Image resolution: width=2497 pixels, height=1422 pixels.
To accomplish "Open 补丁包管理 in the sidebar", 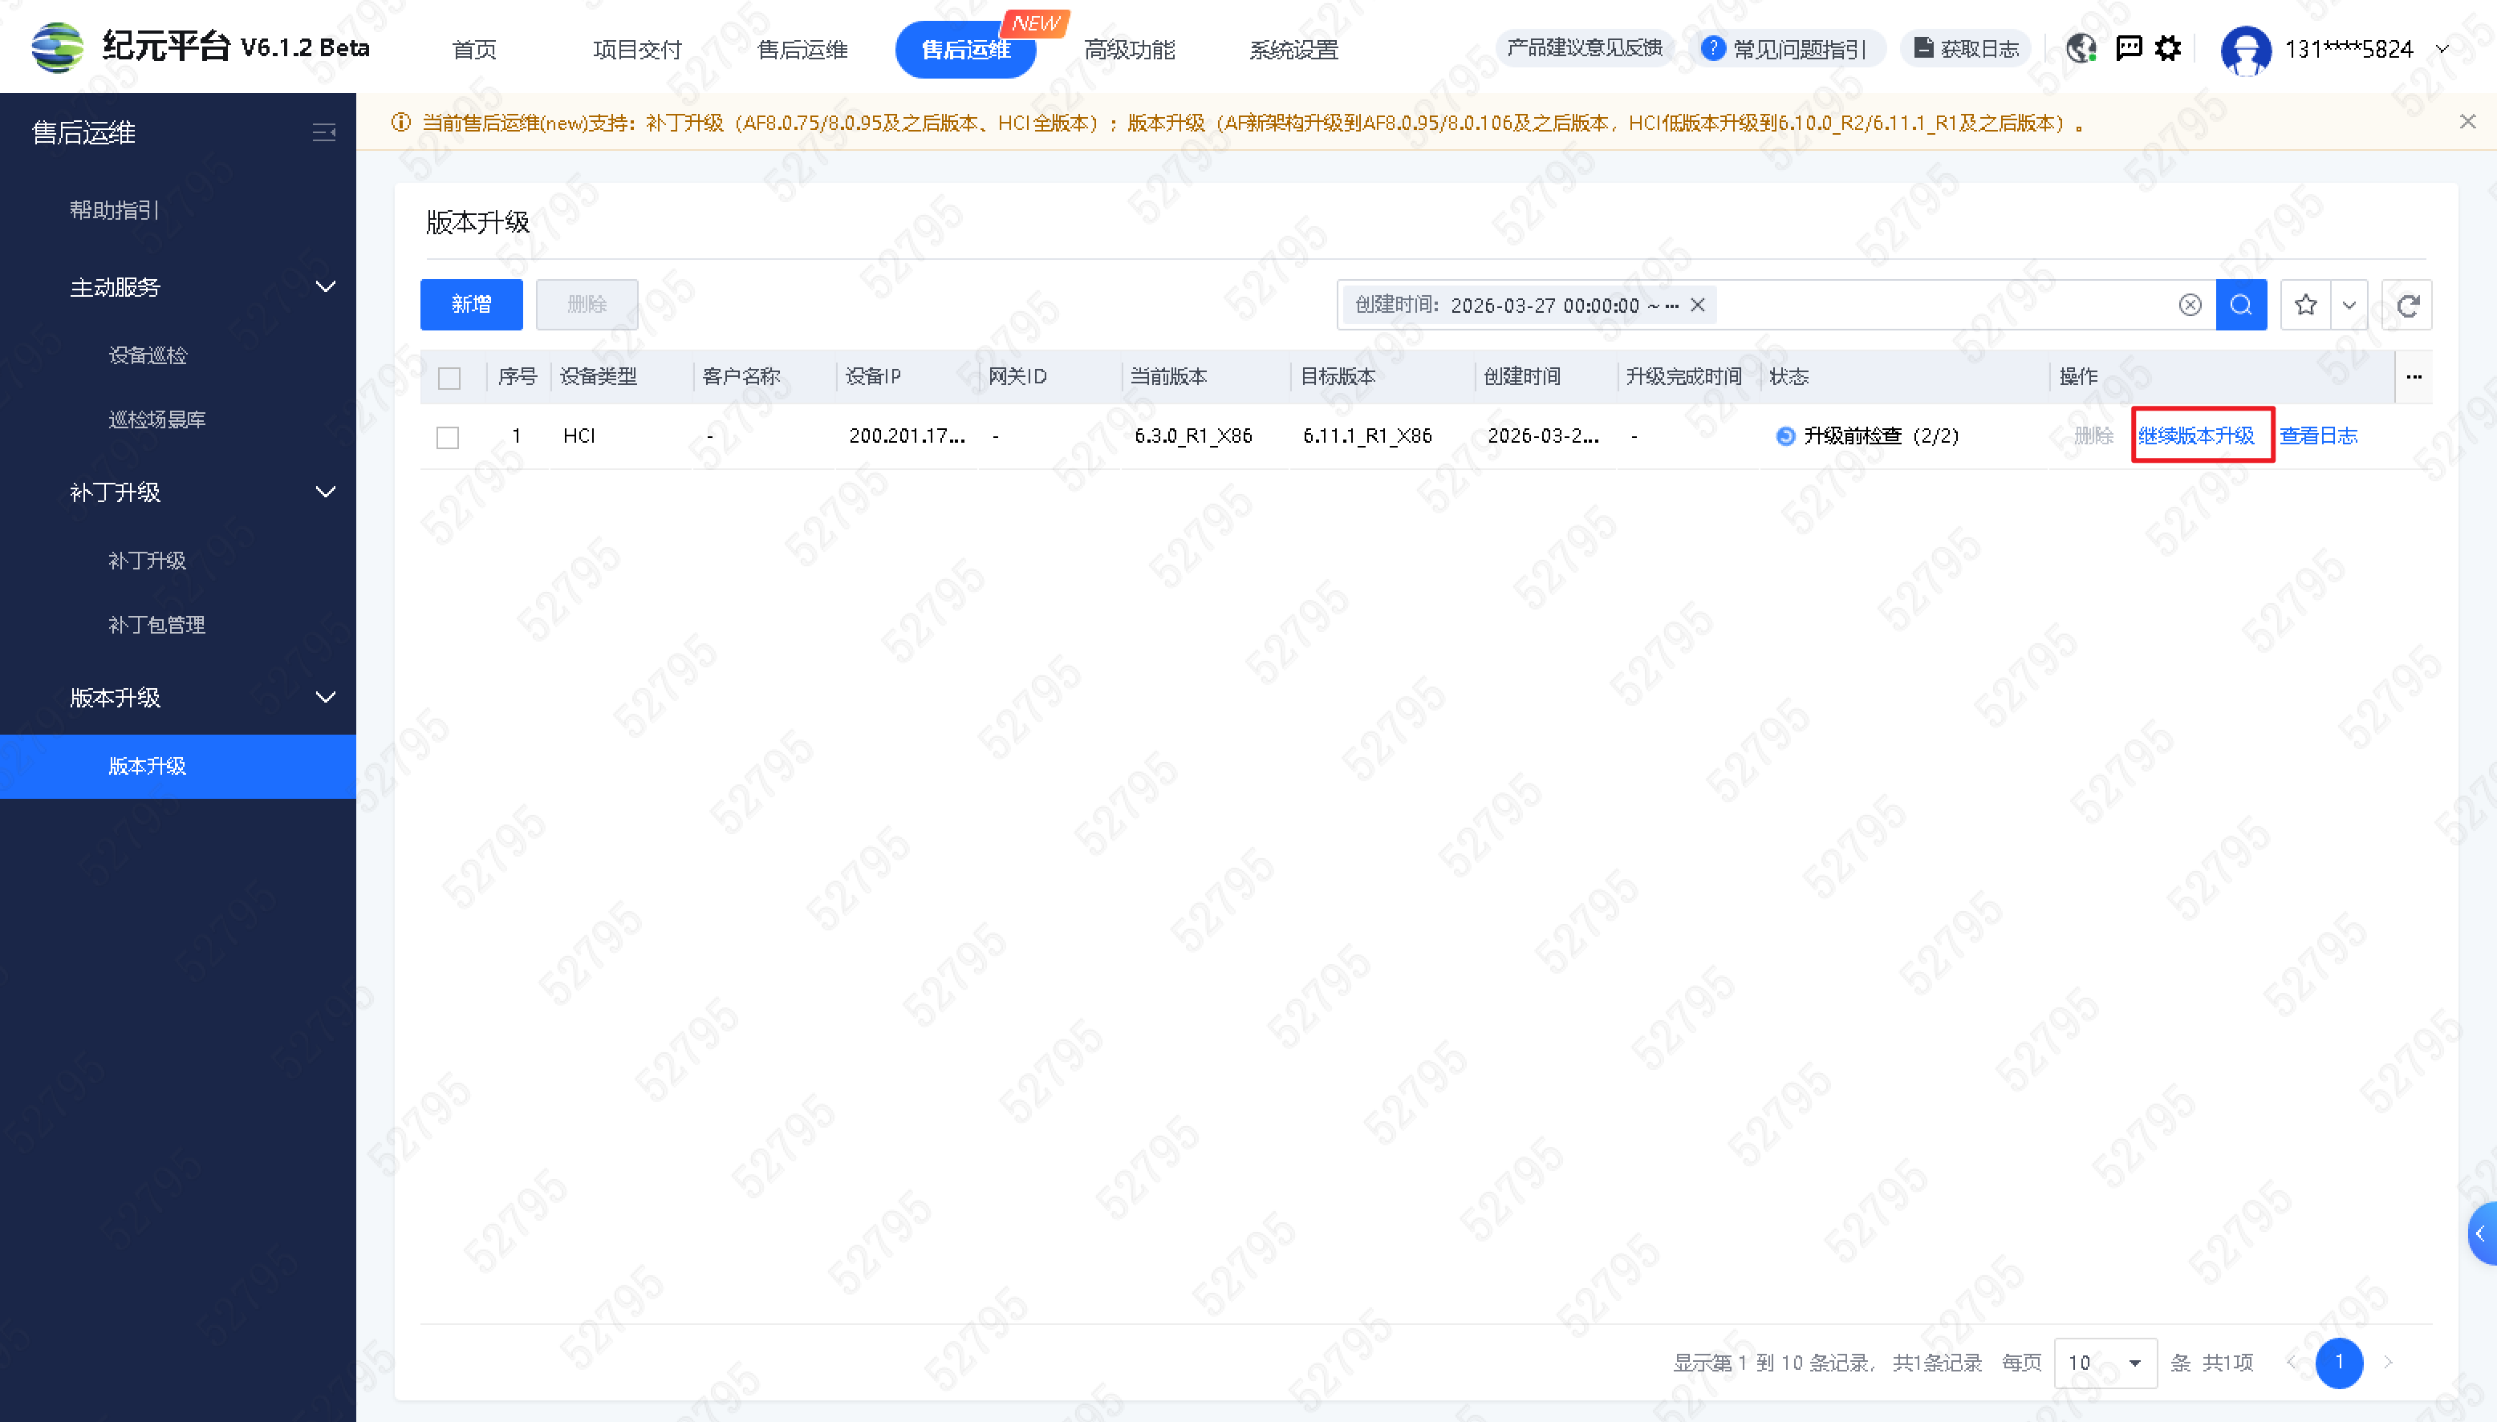I will click(x=156, y=624).
